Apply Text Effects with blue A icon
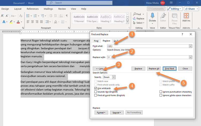The image size is (201, 126). (4, 22)
